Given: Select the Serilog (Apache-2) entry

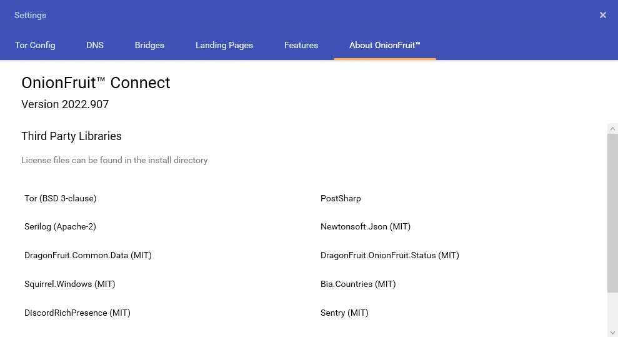Looking at the screenshot, I should (x=61, y=226).
